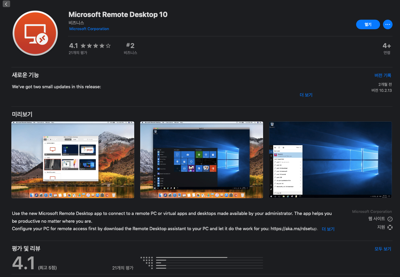Click the 21개의 평가 count under the rating
Image resolution: width=400 pixels, height=277 pixels.
pyautogui.click(x=78, y=53)
